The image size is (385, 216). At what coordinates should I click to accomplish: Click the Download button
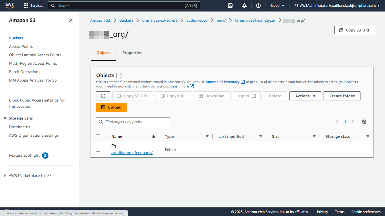point(212,96)
